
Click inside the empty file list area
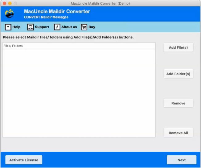[x=79, y=92]
